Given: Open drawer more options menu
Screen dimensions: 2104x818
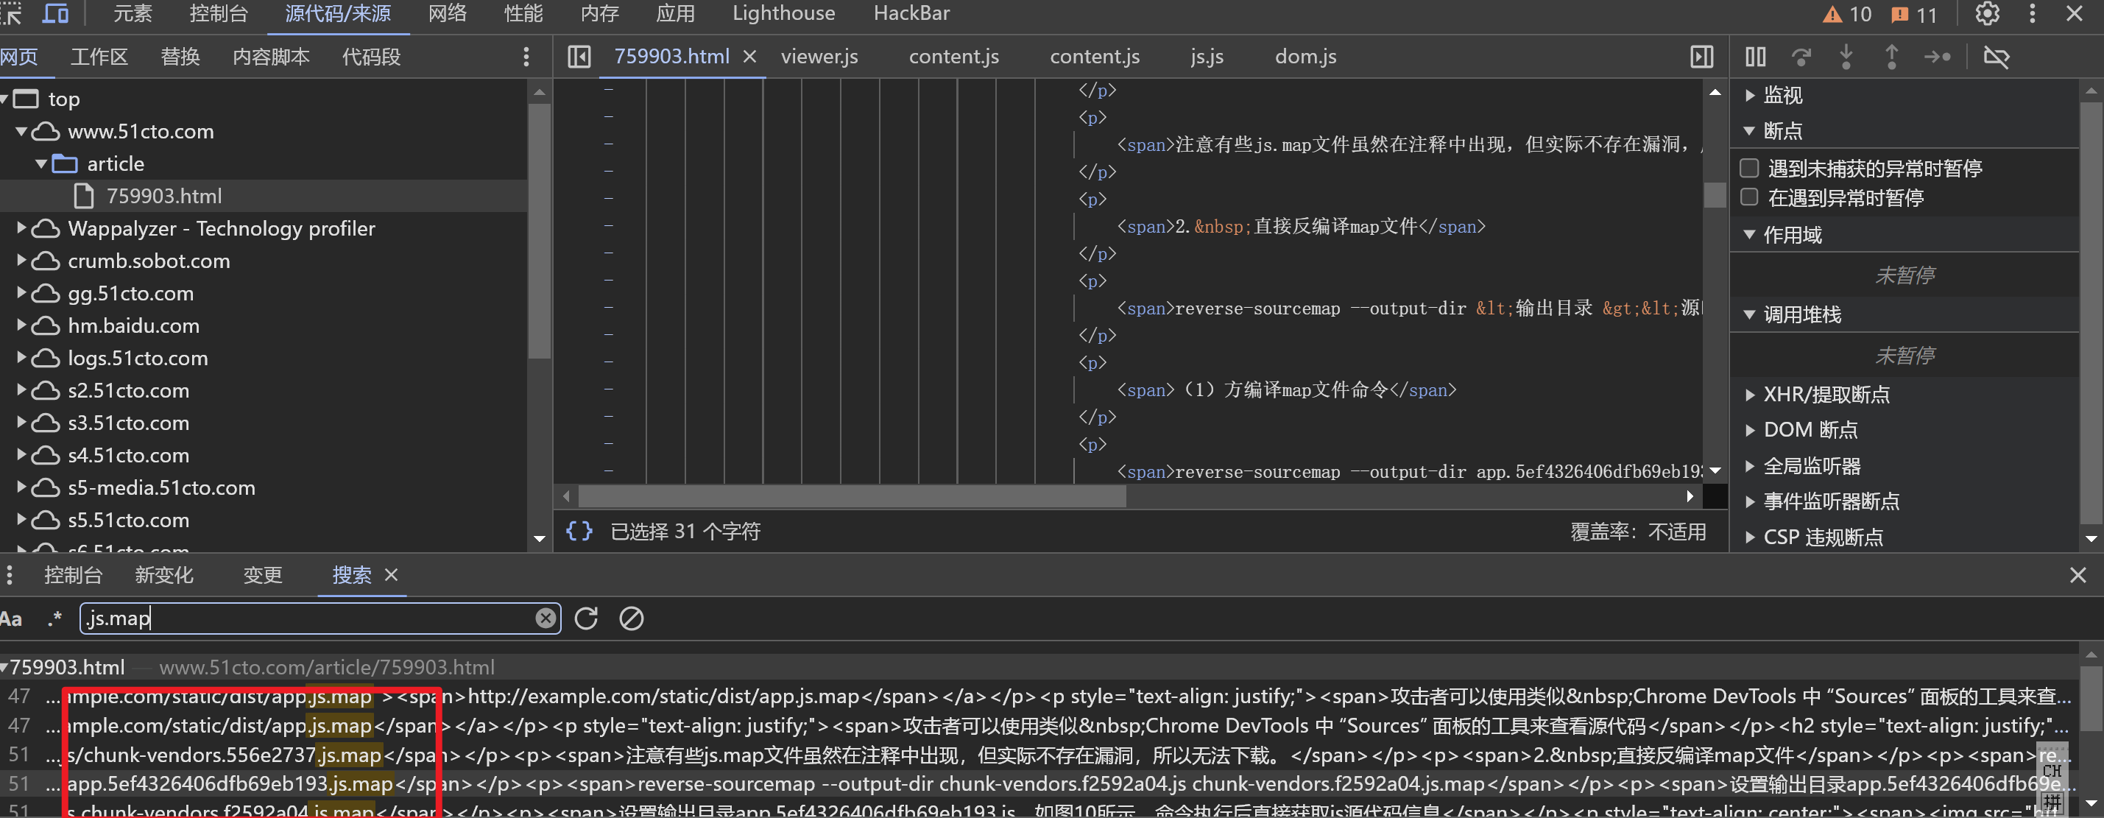Looking at the screenshot, I should click(9, 575).
